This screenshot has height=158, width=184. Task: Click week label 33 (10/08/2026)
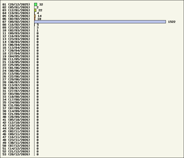tap(16, 97)
